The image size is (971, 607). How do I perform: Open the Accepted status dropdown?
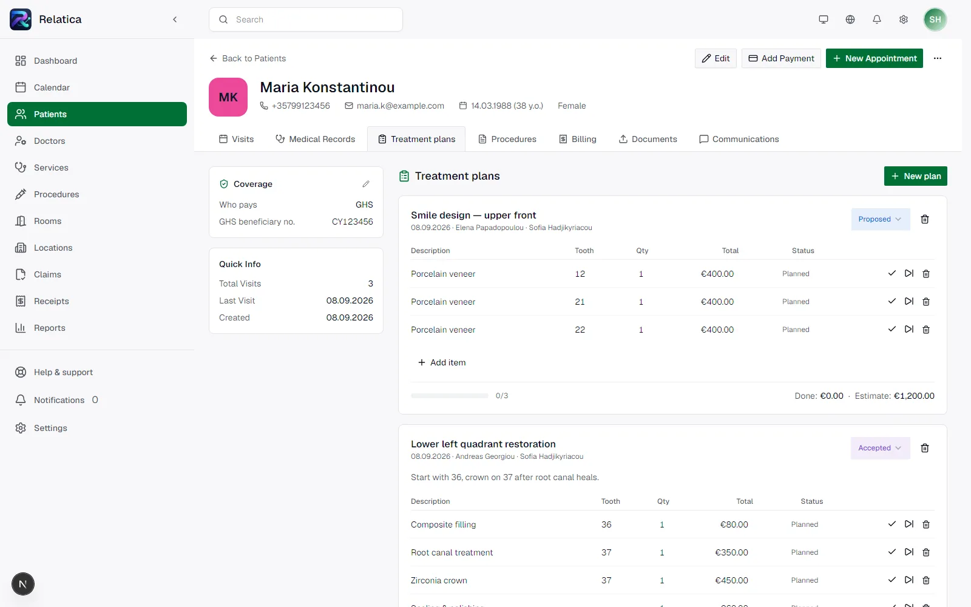pyautogui.click(x=880, y=448)
